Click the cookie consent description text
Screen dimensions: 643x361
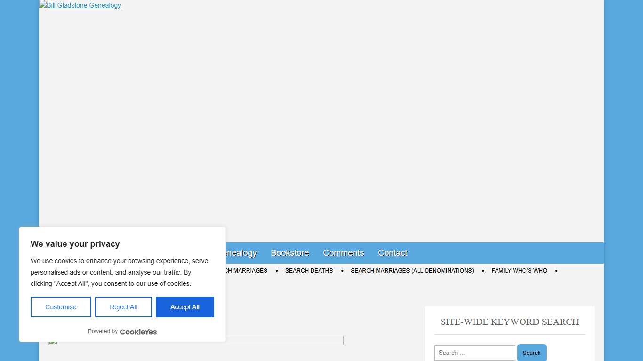click(119, 272)
